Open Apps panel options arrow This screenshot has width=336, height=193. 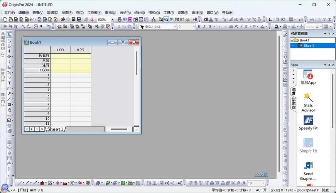(x=325, y=65)
